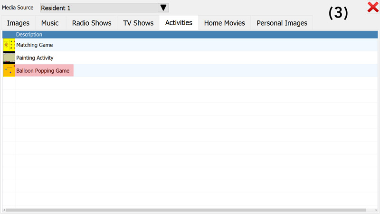Click the scrollbar's left arrow
Viewport: 380px width, 214px height.
pyautogui.click(x=4, y=210)
